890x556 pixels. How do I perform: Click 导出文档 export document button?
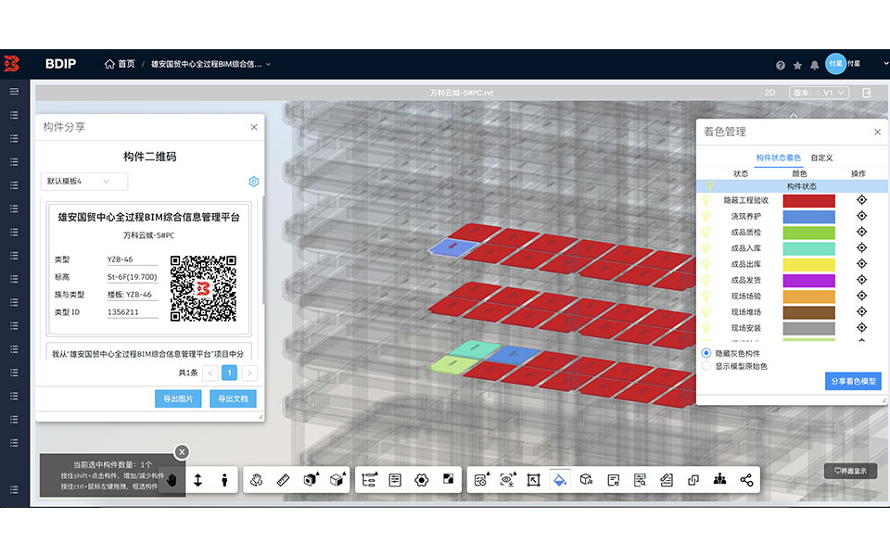point(233,398)
